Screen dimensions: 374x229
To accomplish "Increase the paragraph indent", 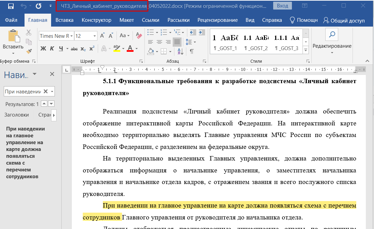I will (x=202, y=32).
